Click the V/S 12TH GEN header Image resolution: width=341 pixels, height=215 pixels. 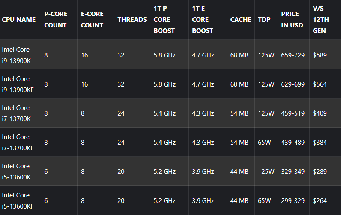click(320, 20)
